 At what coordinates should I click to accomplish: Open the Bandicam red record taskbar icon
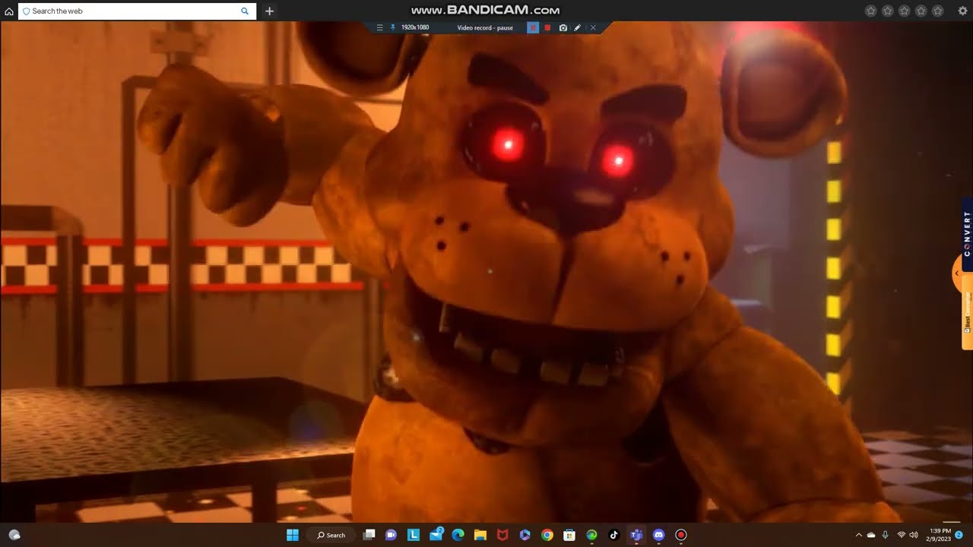681,535
